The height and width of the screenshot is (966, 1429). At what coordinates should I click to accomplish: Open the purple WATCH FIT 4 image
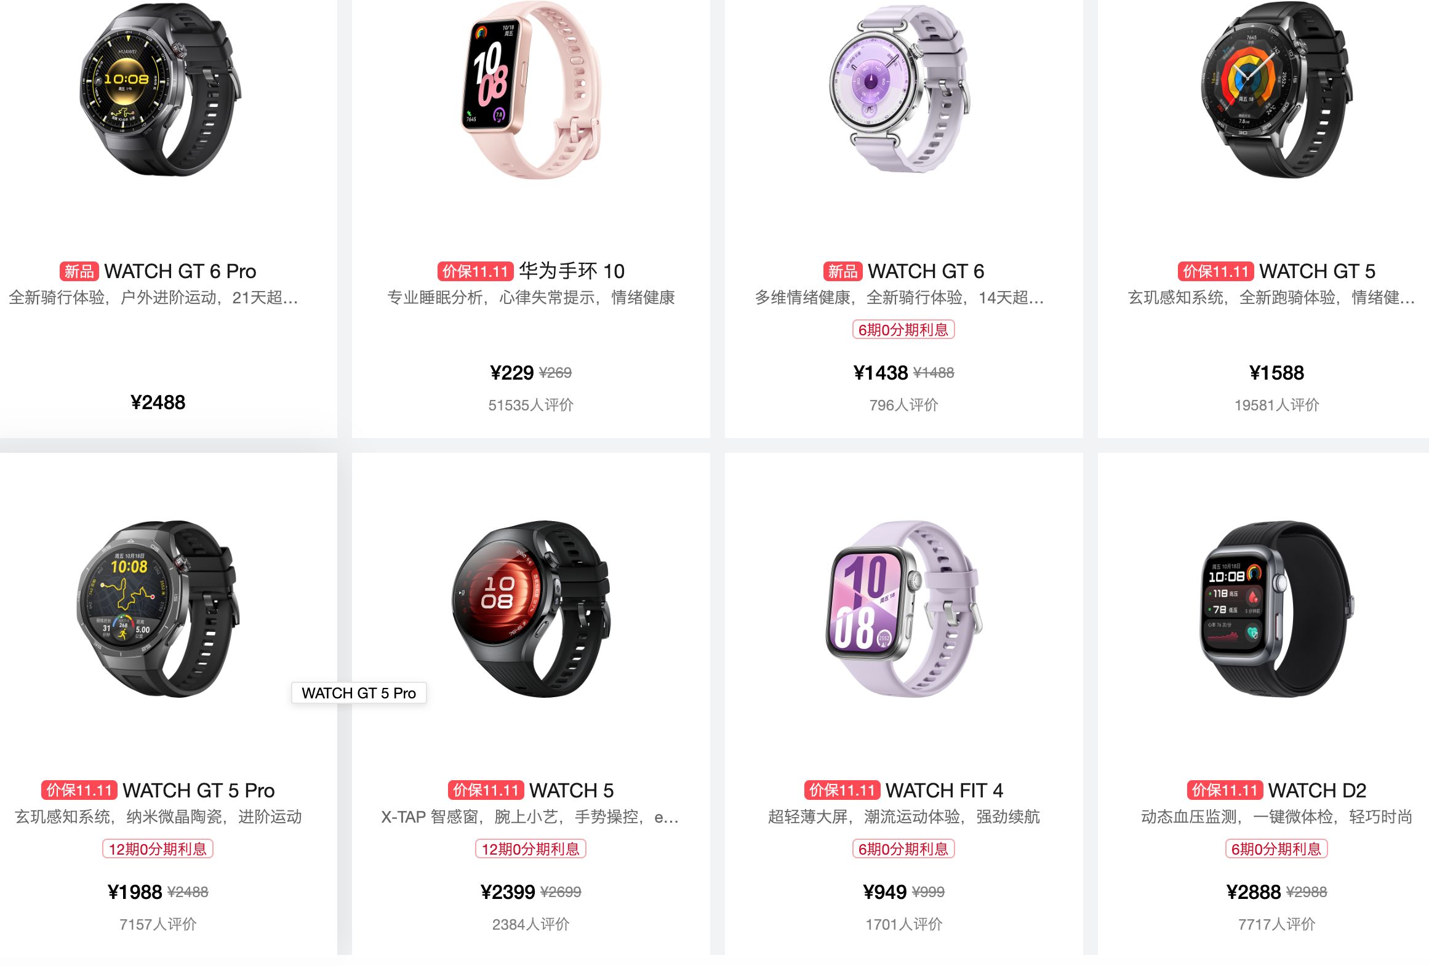(x=903, y=609)
